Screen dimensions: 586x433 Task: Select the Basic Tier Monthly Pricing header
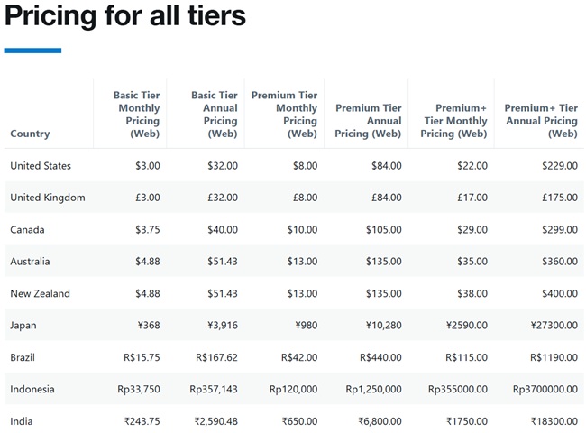136,115
